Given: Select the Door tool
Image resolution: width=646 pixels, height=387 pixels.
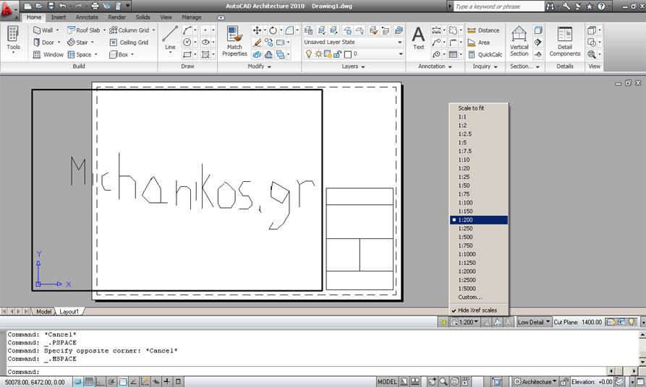Looking at the screenshot, I should 43,43.
